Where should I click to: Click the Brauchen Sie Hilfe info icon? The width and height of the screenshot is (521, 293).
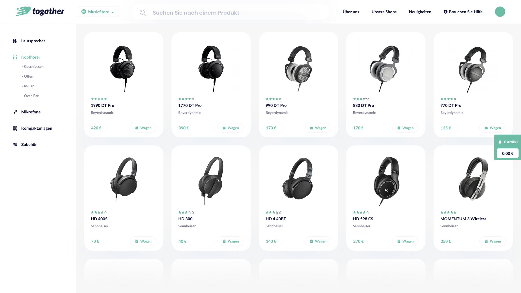point(445,12)
